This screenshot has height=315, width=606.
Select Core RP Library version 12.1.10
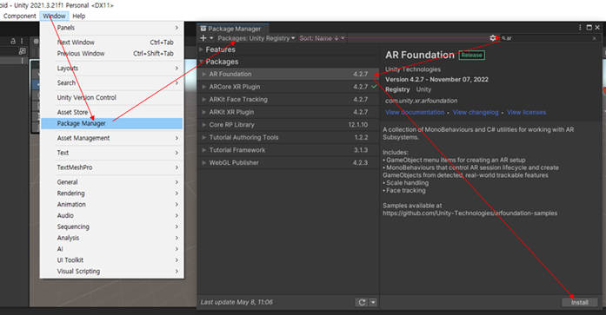tap(358, 125)
